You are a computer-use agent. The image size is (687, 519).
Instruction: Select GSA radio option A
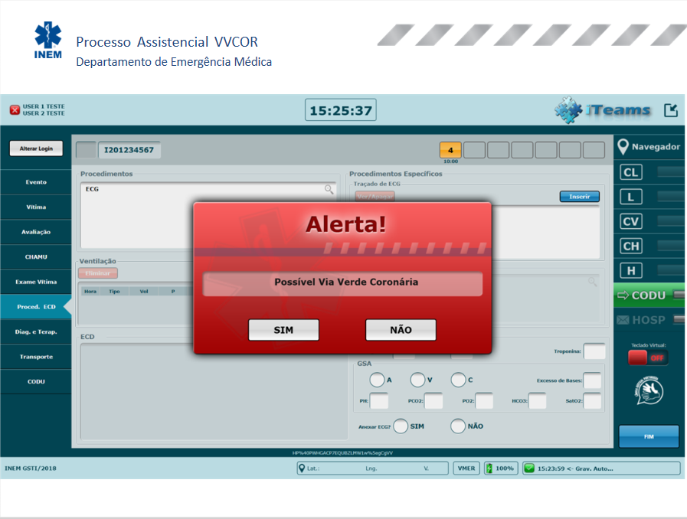point(377,380)
